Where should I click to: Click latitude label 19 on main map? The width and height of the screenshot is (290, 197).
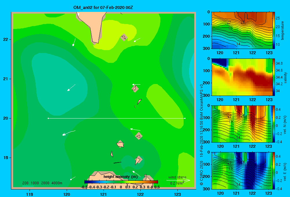click(x=6, y=158)
